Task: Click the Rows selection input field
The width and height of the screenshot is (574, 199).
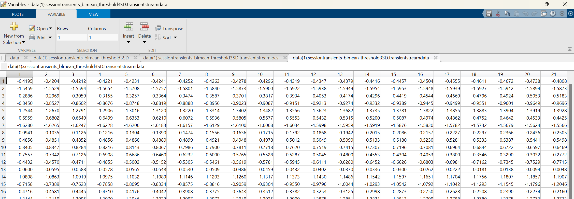Action: (x=72, y=38)
